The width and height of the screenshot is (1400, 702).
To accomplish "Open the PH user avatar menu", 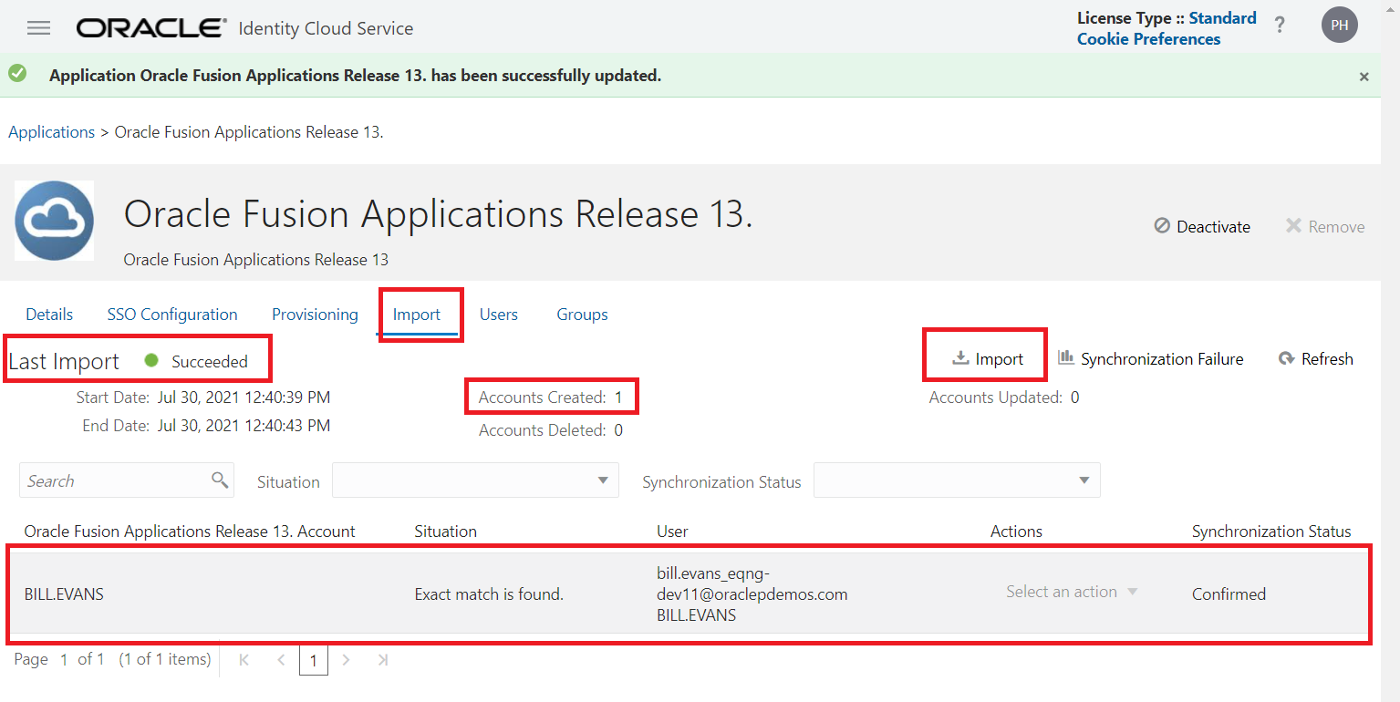I will pos(1339,26).
